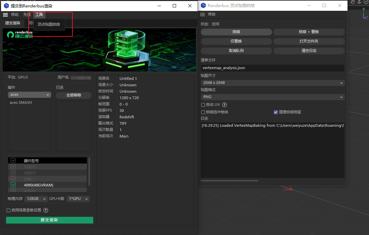Switch to the 提交渲染 tab
Image resolution: width=369 pixels, height=235 pixels.
[13, 23]
